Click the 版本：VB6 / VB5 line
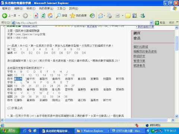Viewport: 179px width, 134px height. click(17, 38)
